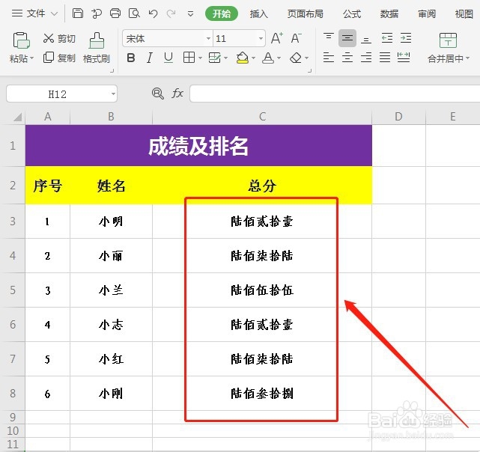The width and height of the screenshot is (480, 452).
Task: Open the font name 宋体 dropdown
Action: [208, 39]
